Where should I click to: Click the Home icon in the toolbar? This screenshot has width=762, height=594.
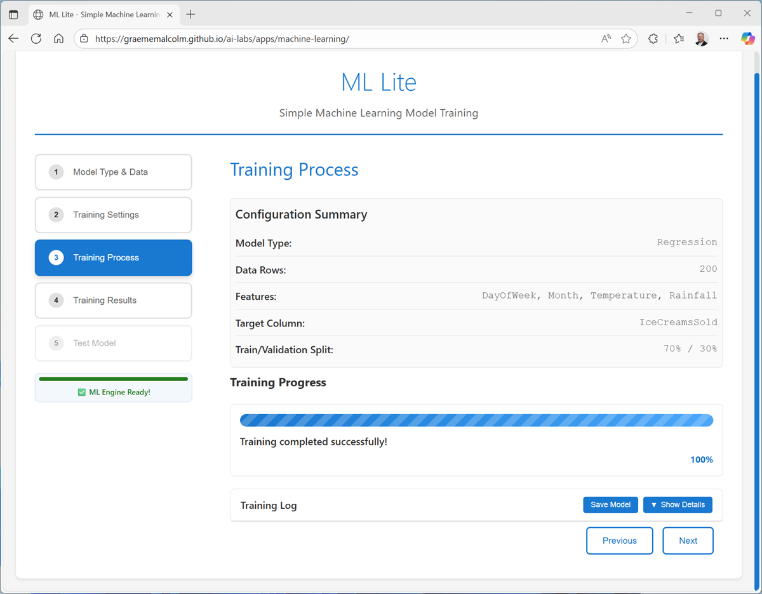coord(58,38)
